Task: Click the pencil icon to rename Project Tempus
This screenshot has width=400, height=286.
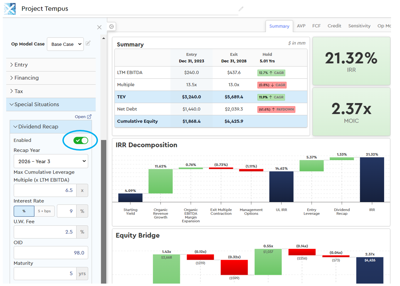Action: coord(241,9)
